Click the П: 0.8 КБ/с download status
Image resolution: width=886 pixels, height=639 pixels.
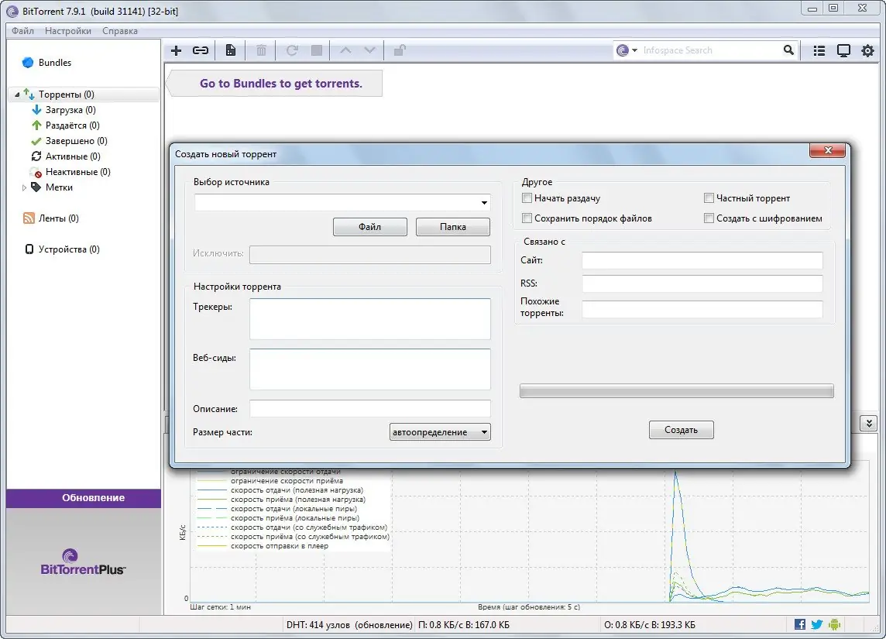463,625
